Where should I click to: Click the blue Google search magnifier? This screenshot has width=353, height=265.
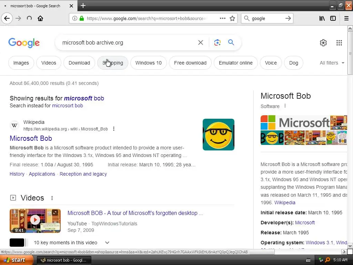231,42
